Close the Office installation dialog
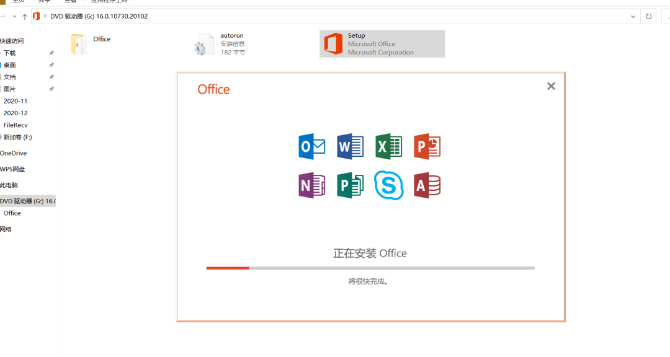The height and width of the screenshot is (357, 670). coord(552,86)
